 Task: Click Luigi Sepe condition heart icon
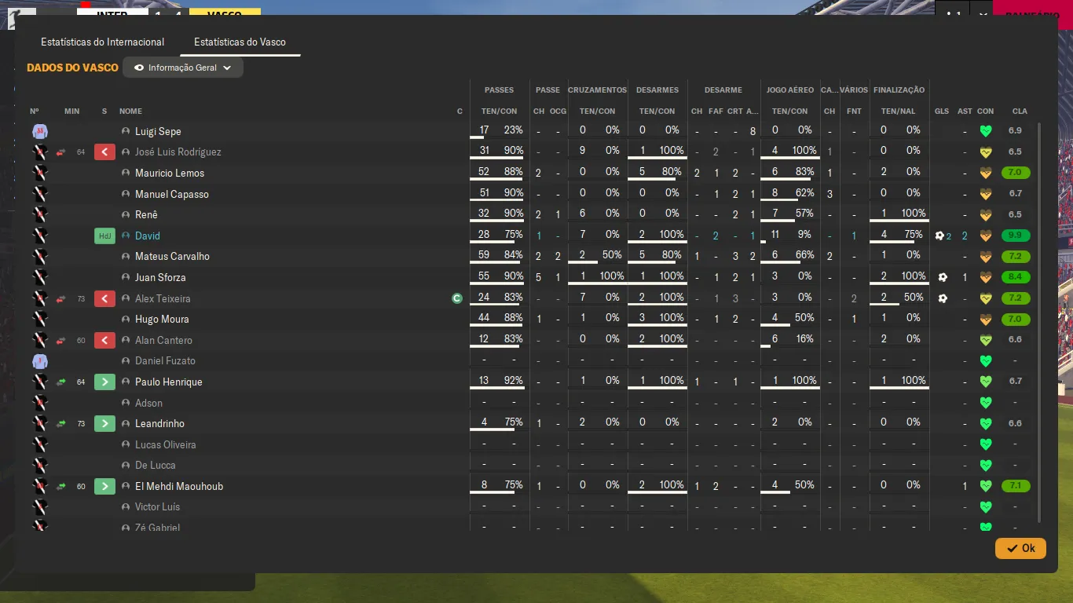point(986,131)
